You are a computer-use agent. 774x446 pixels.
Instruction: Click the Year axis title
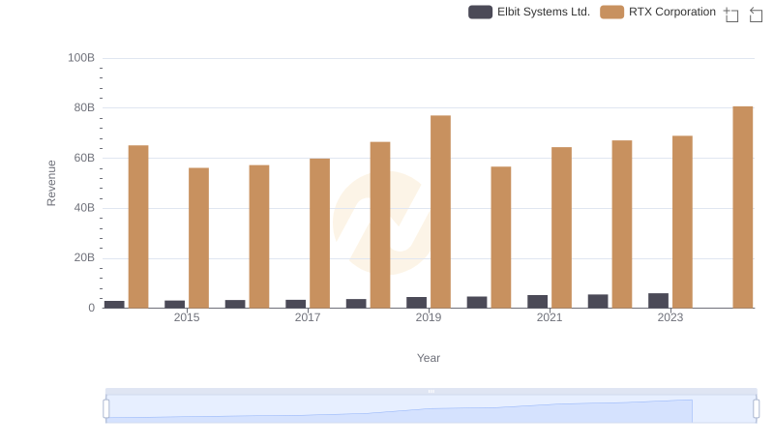point(429,358)
